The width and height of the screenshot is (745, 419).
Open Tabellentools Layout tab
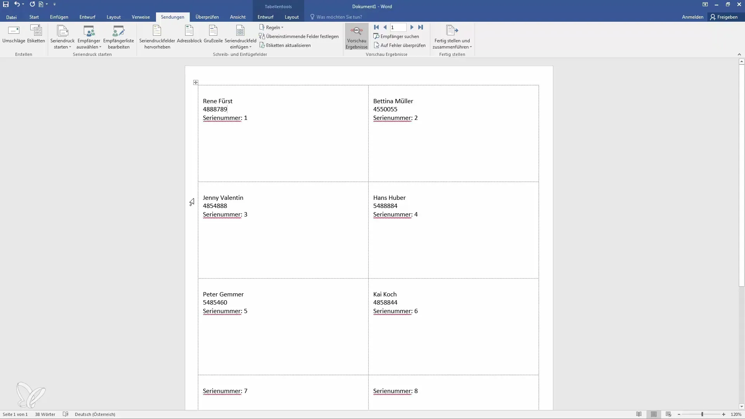coord(291,17)
